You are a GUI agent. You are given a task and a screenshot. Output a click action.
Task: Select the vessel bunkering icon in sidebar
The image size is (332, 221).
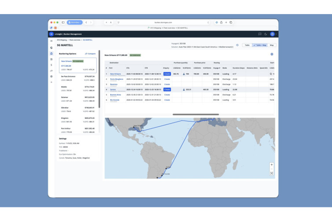51,53
